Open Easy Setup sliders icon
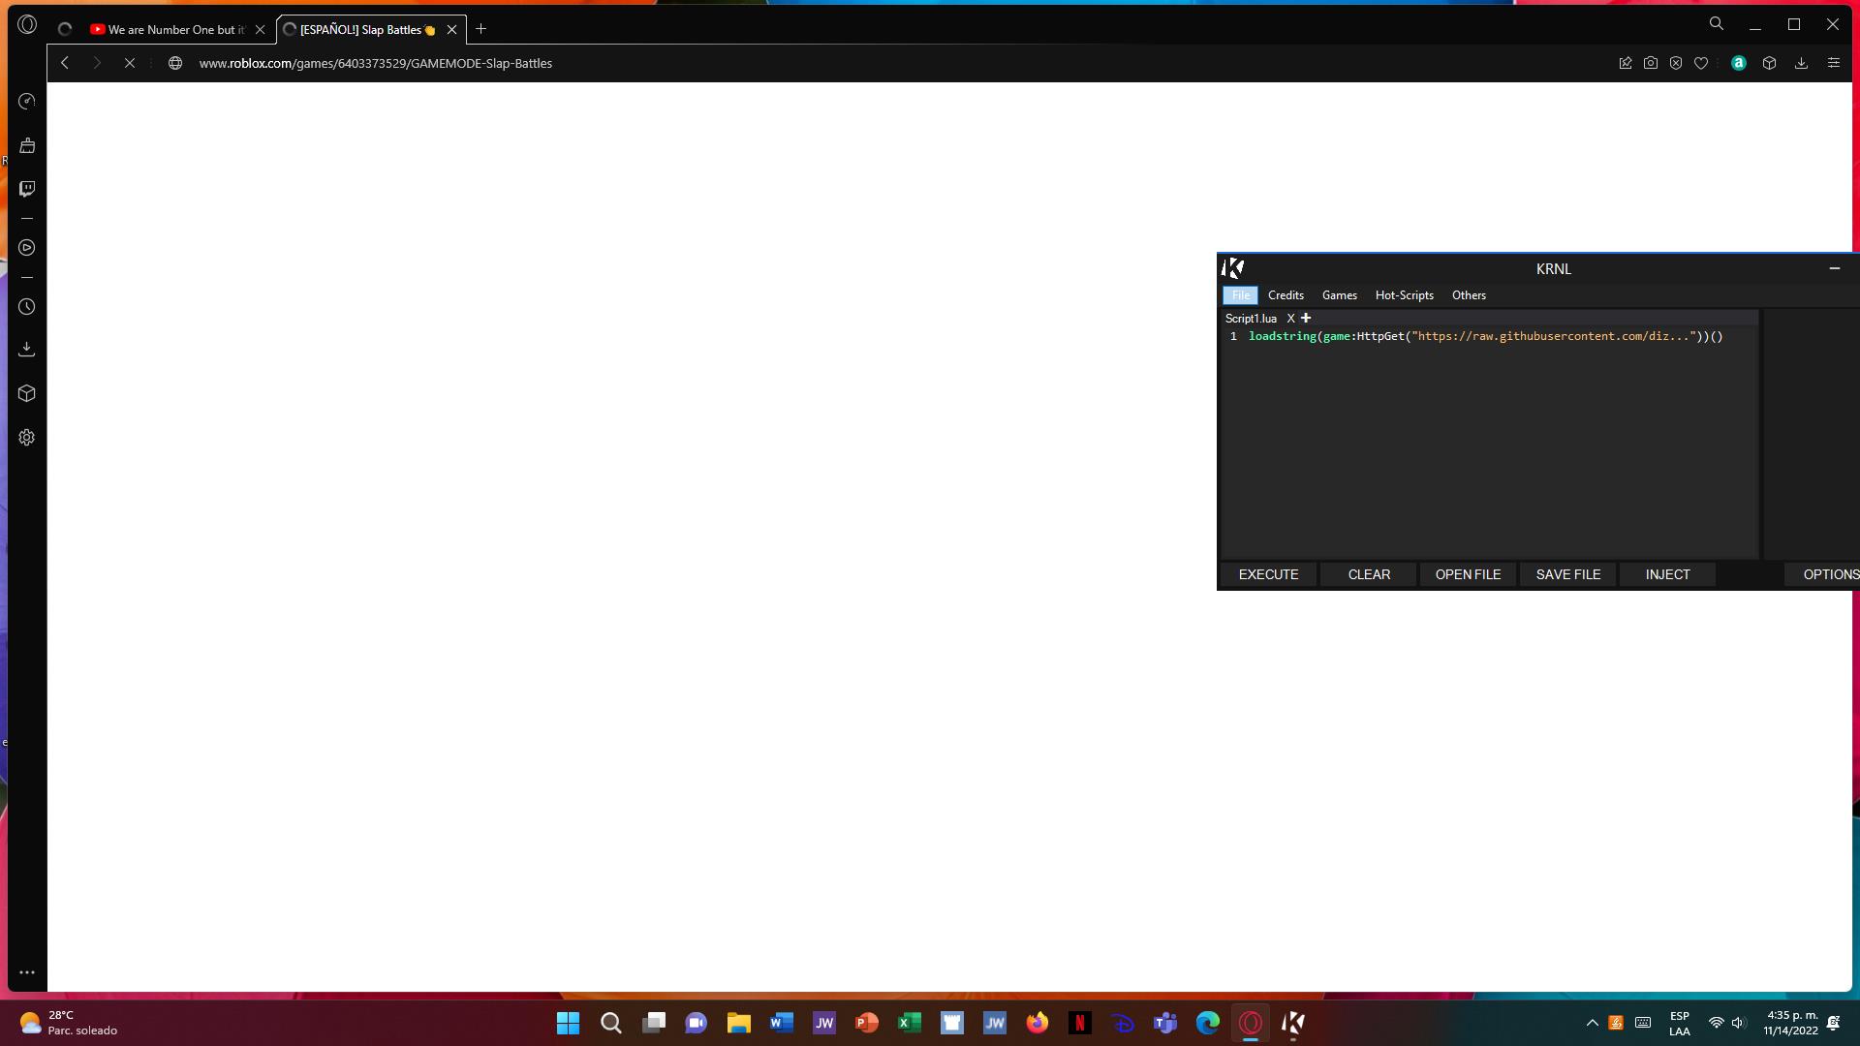1860x1046 pixels. 1833,63
